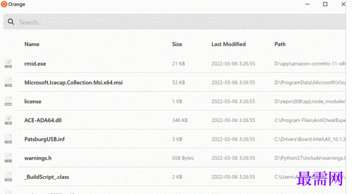Screen dimensions: 352x194
Task: Select the warnings.h file name
Action: pos(38,158)
